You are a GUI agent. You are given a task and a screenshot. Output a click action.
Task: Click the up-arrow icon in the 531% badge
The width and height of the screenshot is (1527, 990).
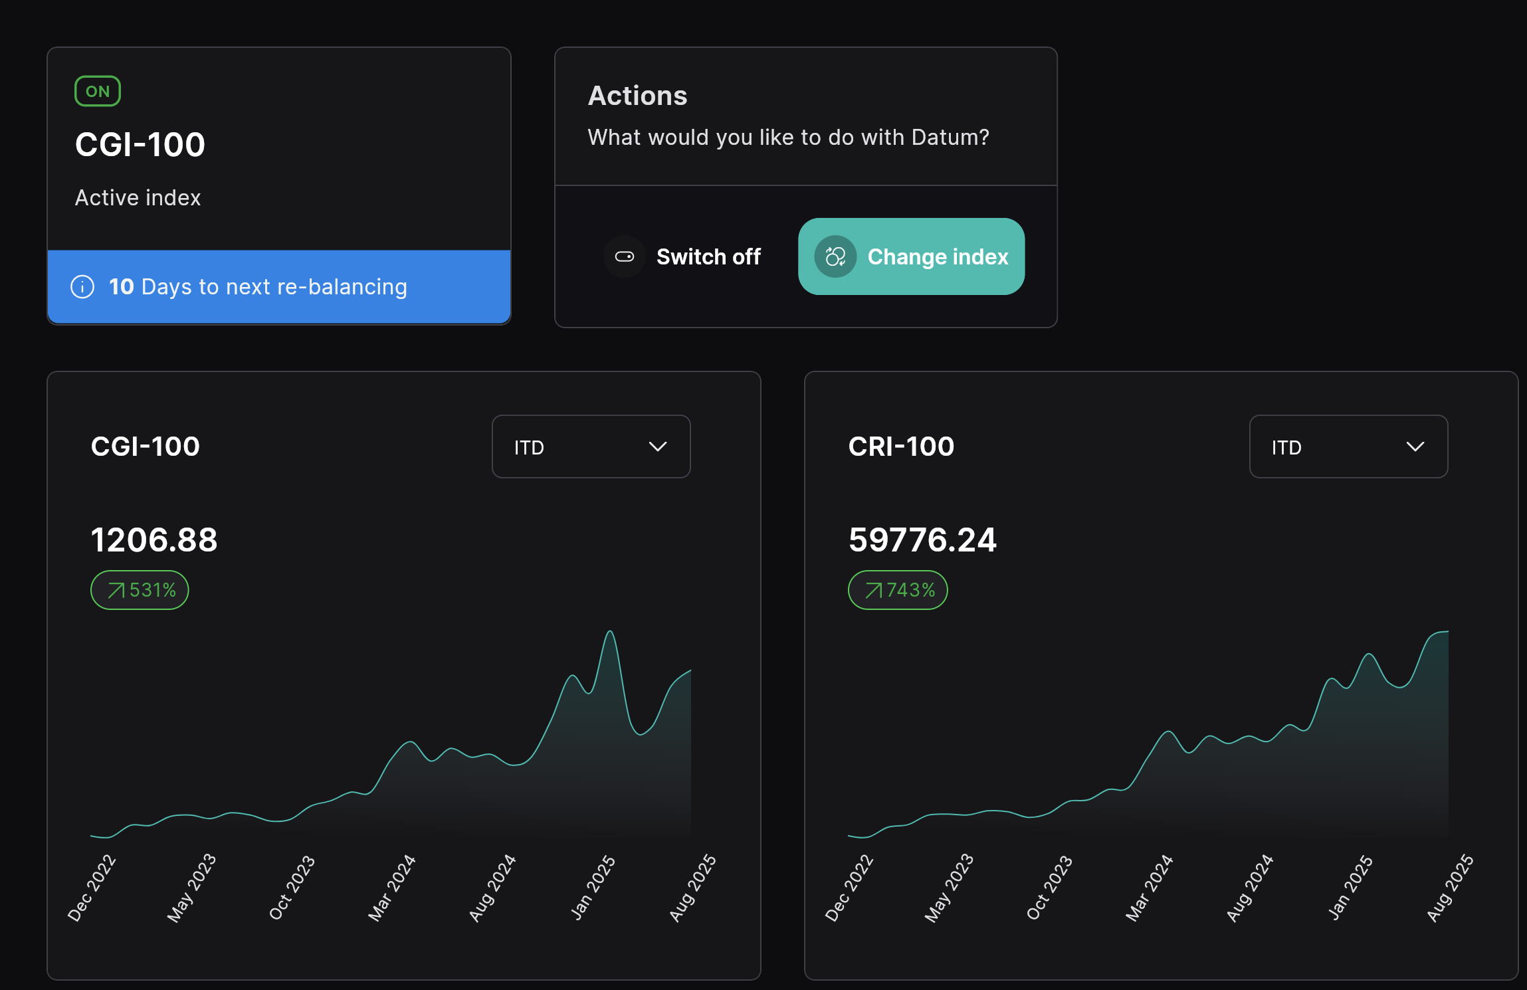(x=116, y=591)
